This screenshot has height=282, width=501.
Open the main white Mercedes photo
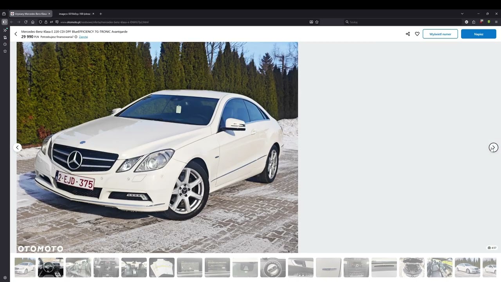coord(157,147)
